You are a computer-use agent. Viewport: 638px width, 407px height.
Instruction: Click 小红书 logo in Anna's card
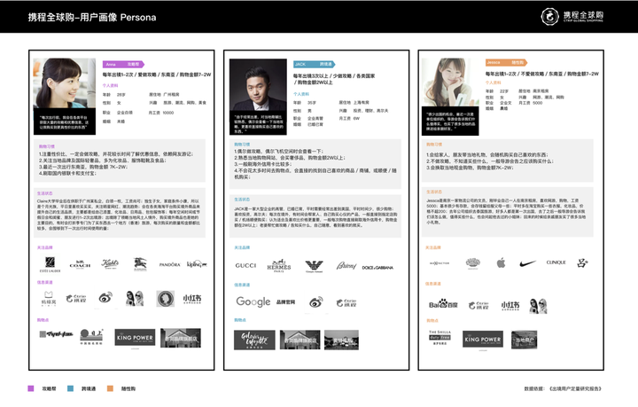pyautogui.click(x=192, y=299)
